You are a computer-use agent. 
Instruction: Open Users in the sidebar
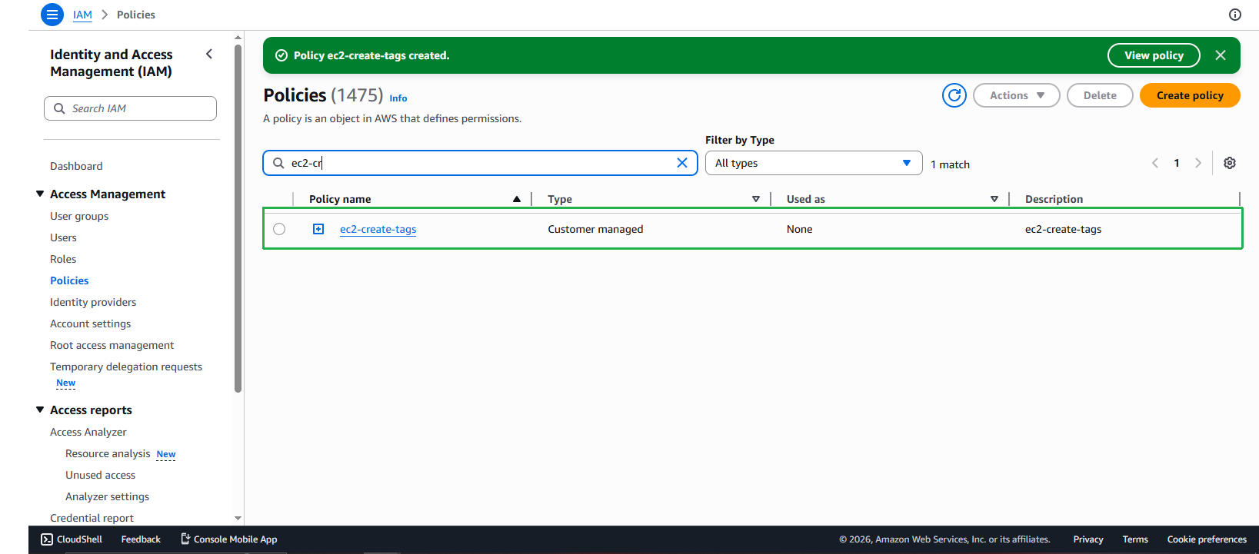(63, 237)
